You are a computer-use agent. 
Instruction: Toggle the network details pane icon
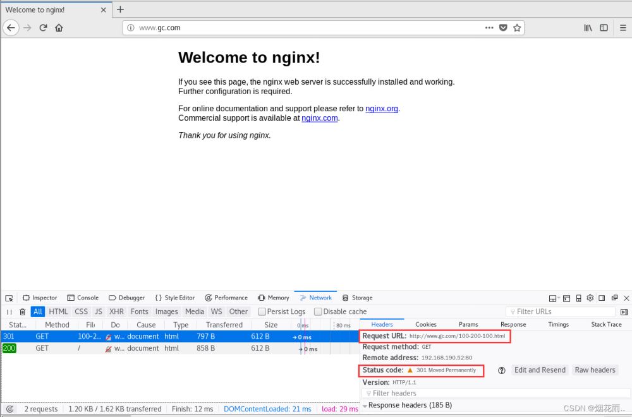pyautogui.click(x=624, y=312)
